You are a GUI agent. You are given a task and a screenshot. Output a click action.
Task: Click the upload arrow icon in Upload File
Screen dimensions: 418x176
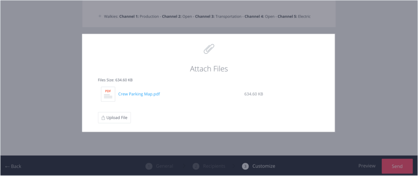103,118
